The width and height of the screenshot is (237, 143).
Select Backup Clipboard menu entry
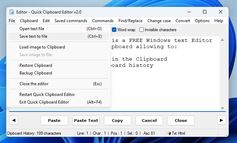coord(58,73)
